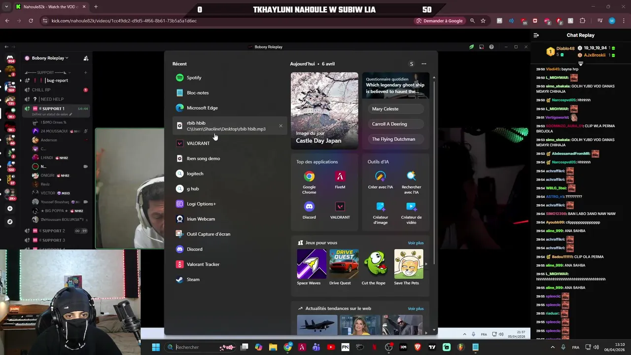The height and width of the screenshot is (355, 631).
Task: Open the Windows Start menu
Action: 156,347
